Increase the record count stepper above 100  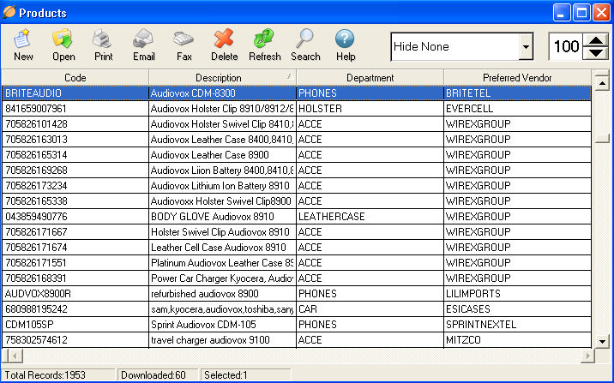596,40
